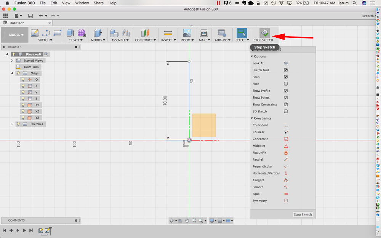Click the Select tool icon
The height and width of the screenshot is (238, 381).
242,33
